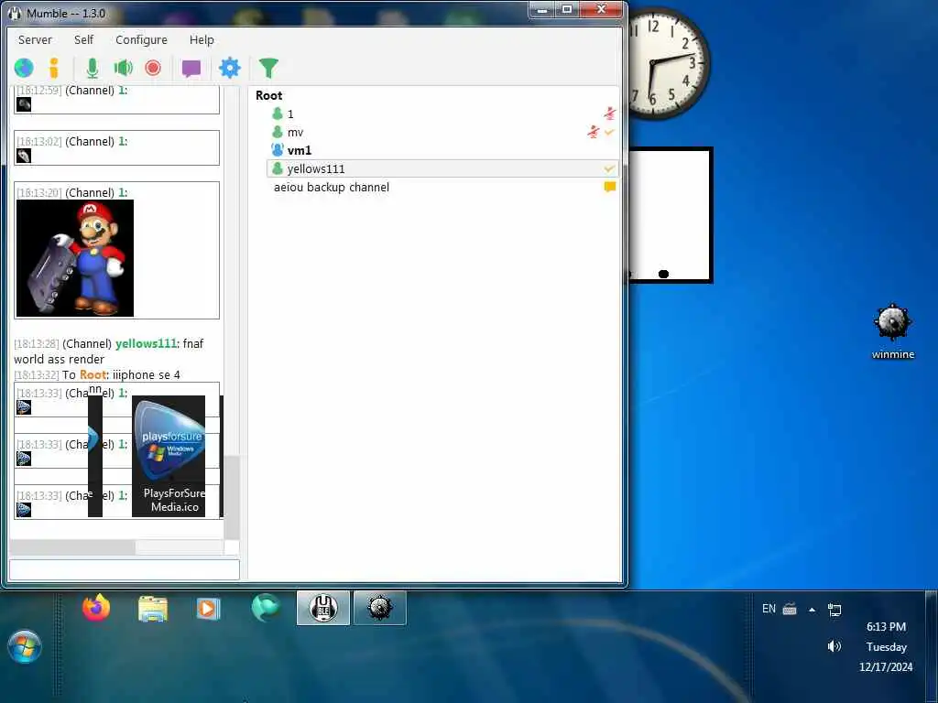Open the Self menu
Image resolution: width=938 pixels, height=703 pixels.
(x=83, y=39)
